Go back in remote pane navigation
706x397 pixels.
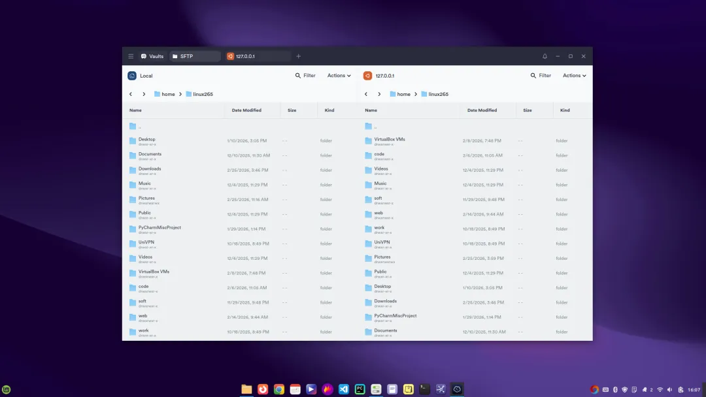pyautogui.click(x=366, y=94)
